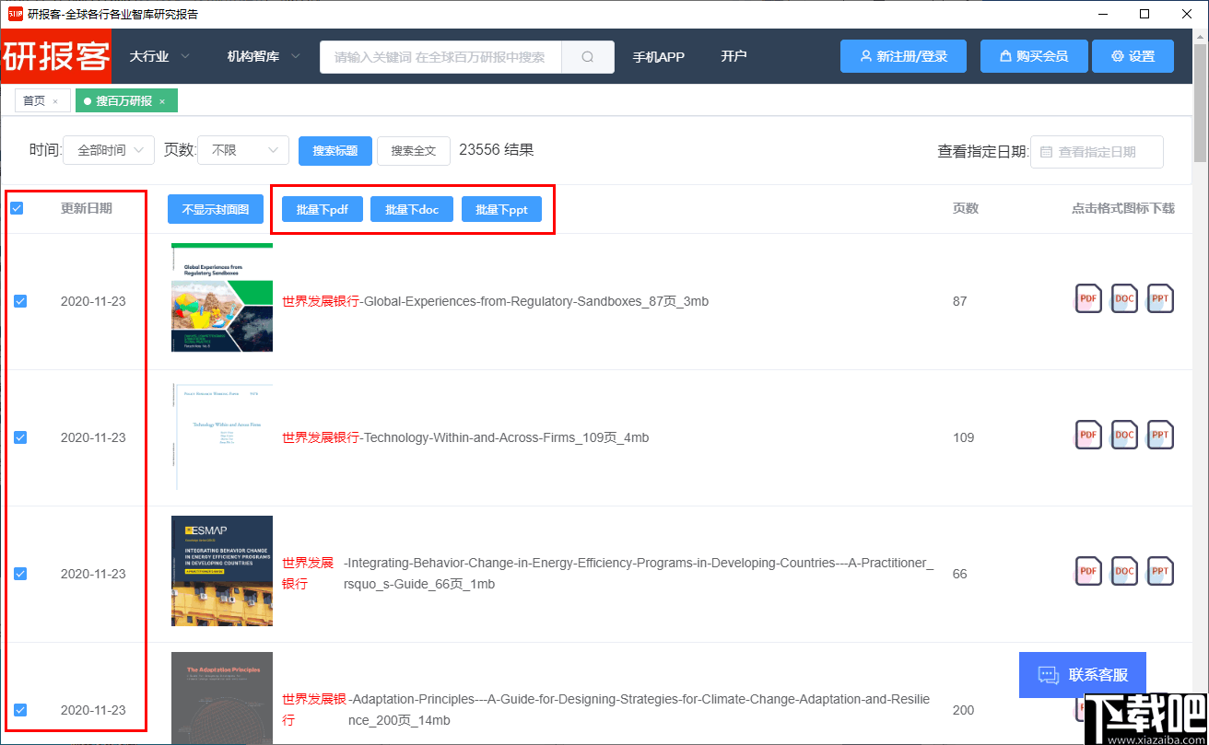Viewport: 1209px width, 745px height.
Task: Close the 搜百万研报 tab
Action: pos(162,101)
